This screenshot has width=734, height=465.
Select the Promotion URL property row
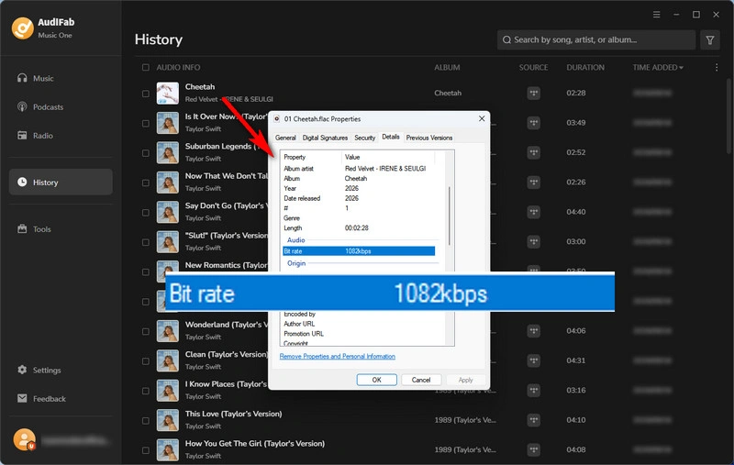[359, 334]
